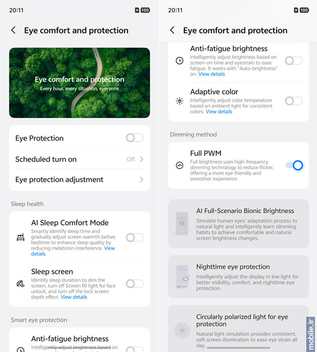Open Scheduled turn on options
The image size is (317, 352).
(x=79, y=159)
